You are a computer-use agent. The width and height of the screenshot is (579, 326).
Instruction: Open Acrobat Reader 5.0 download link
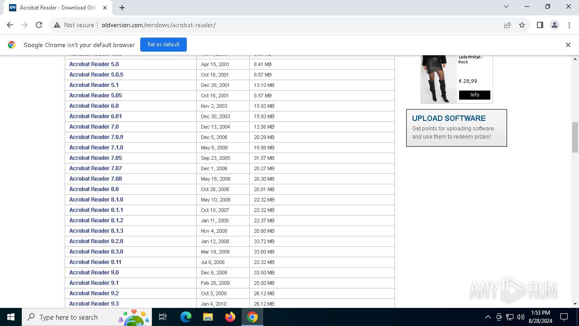[94, 64]
